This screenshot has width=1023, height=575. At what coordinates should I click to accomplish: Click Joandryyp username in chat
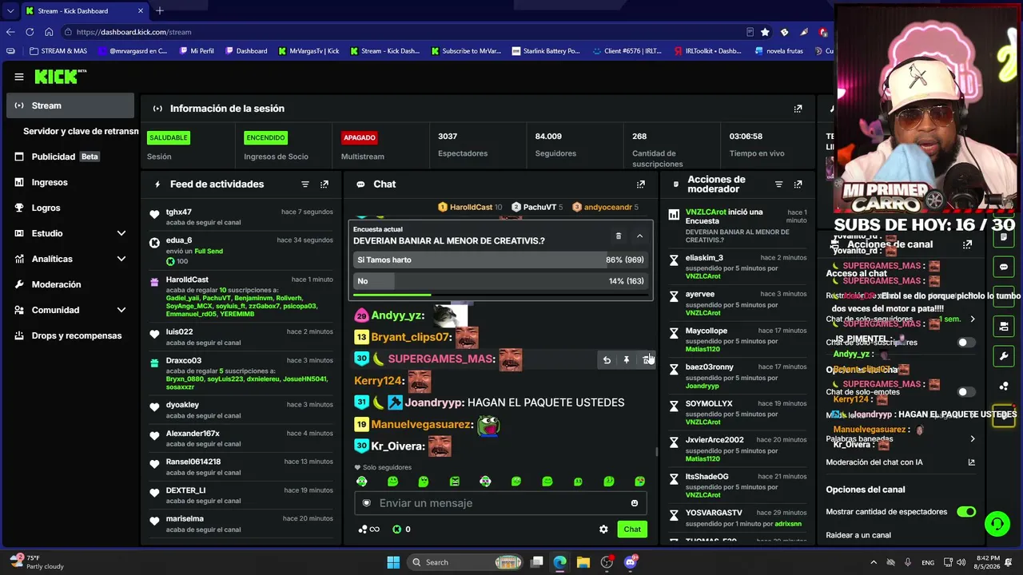pos(434,402)
